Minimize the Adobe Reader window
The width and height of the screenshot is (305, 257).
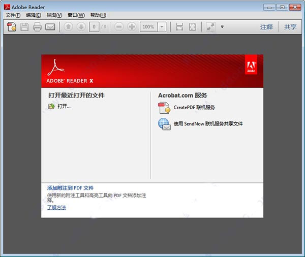pyautogui.click(x=269, y=8)
